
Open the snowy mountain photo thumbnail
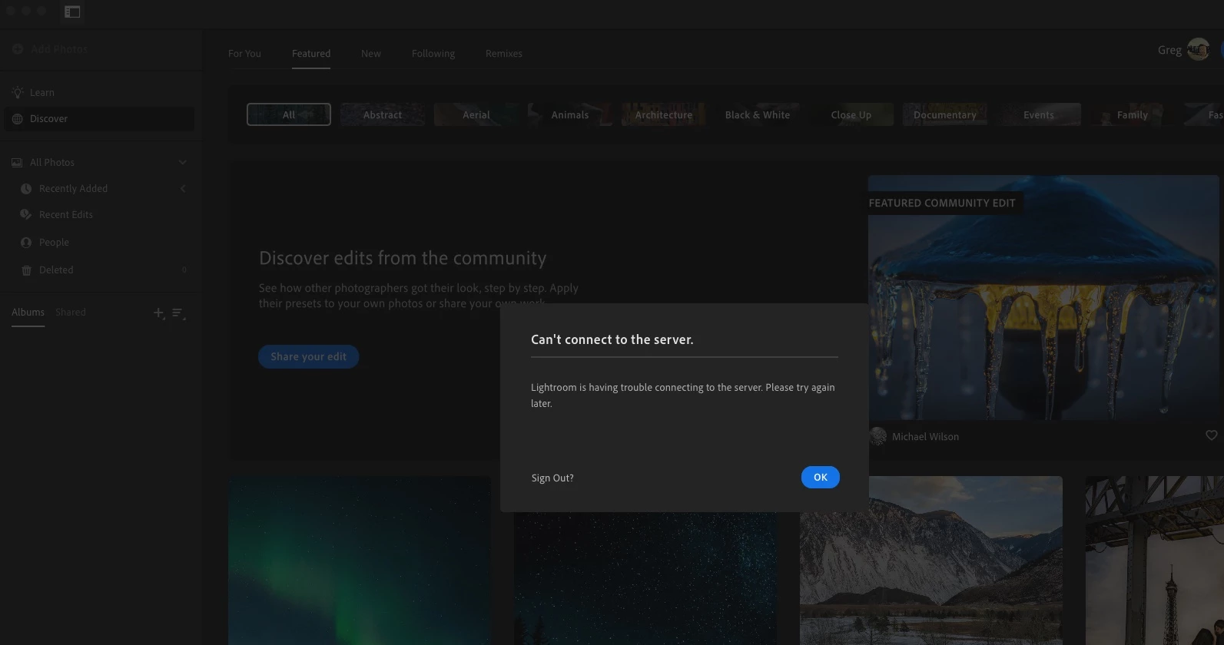(931, 561)
